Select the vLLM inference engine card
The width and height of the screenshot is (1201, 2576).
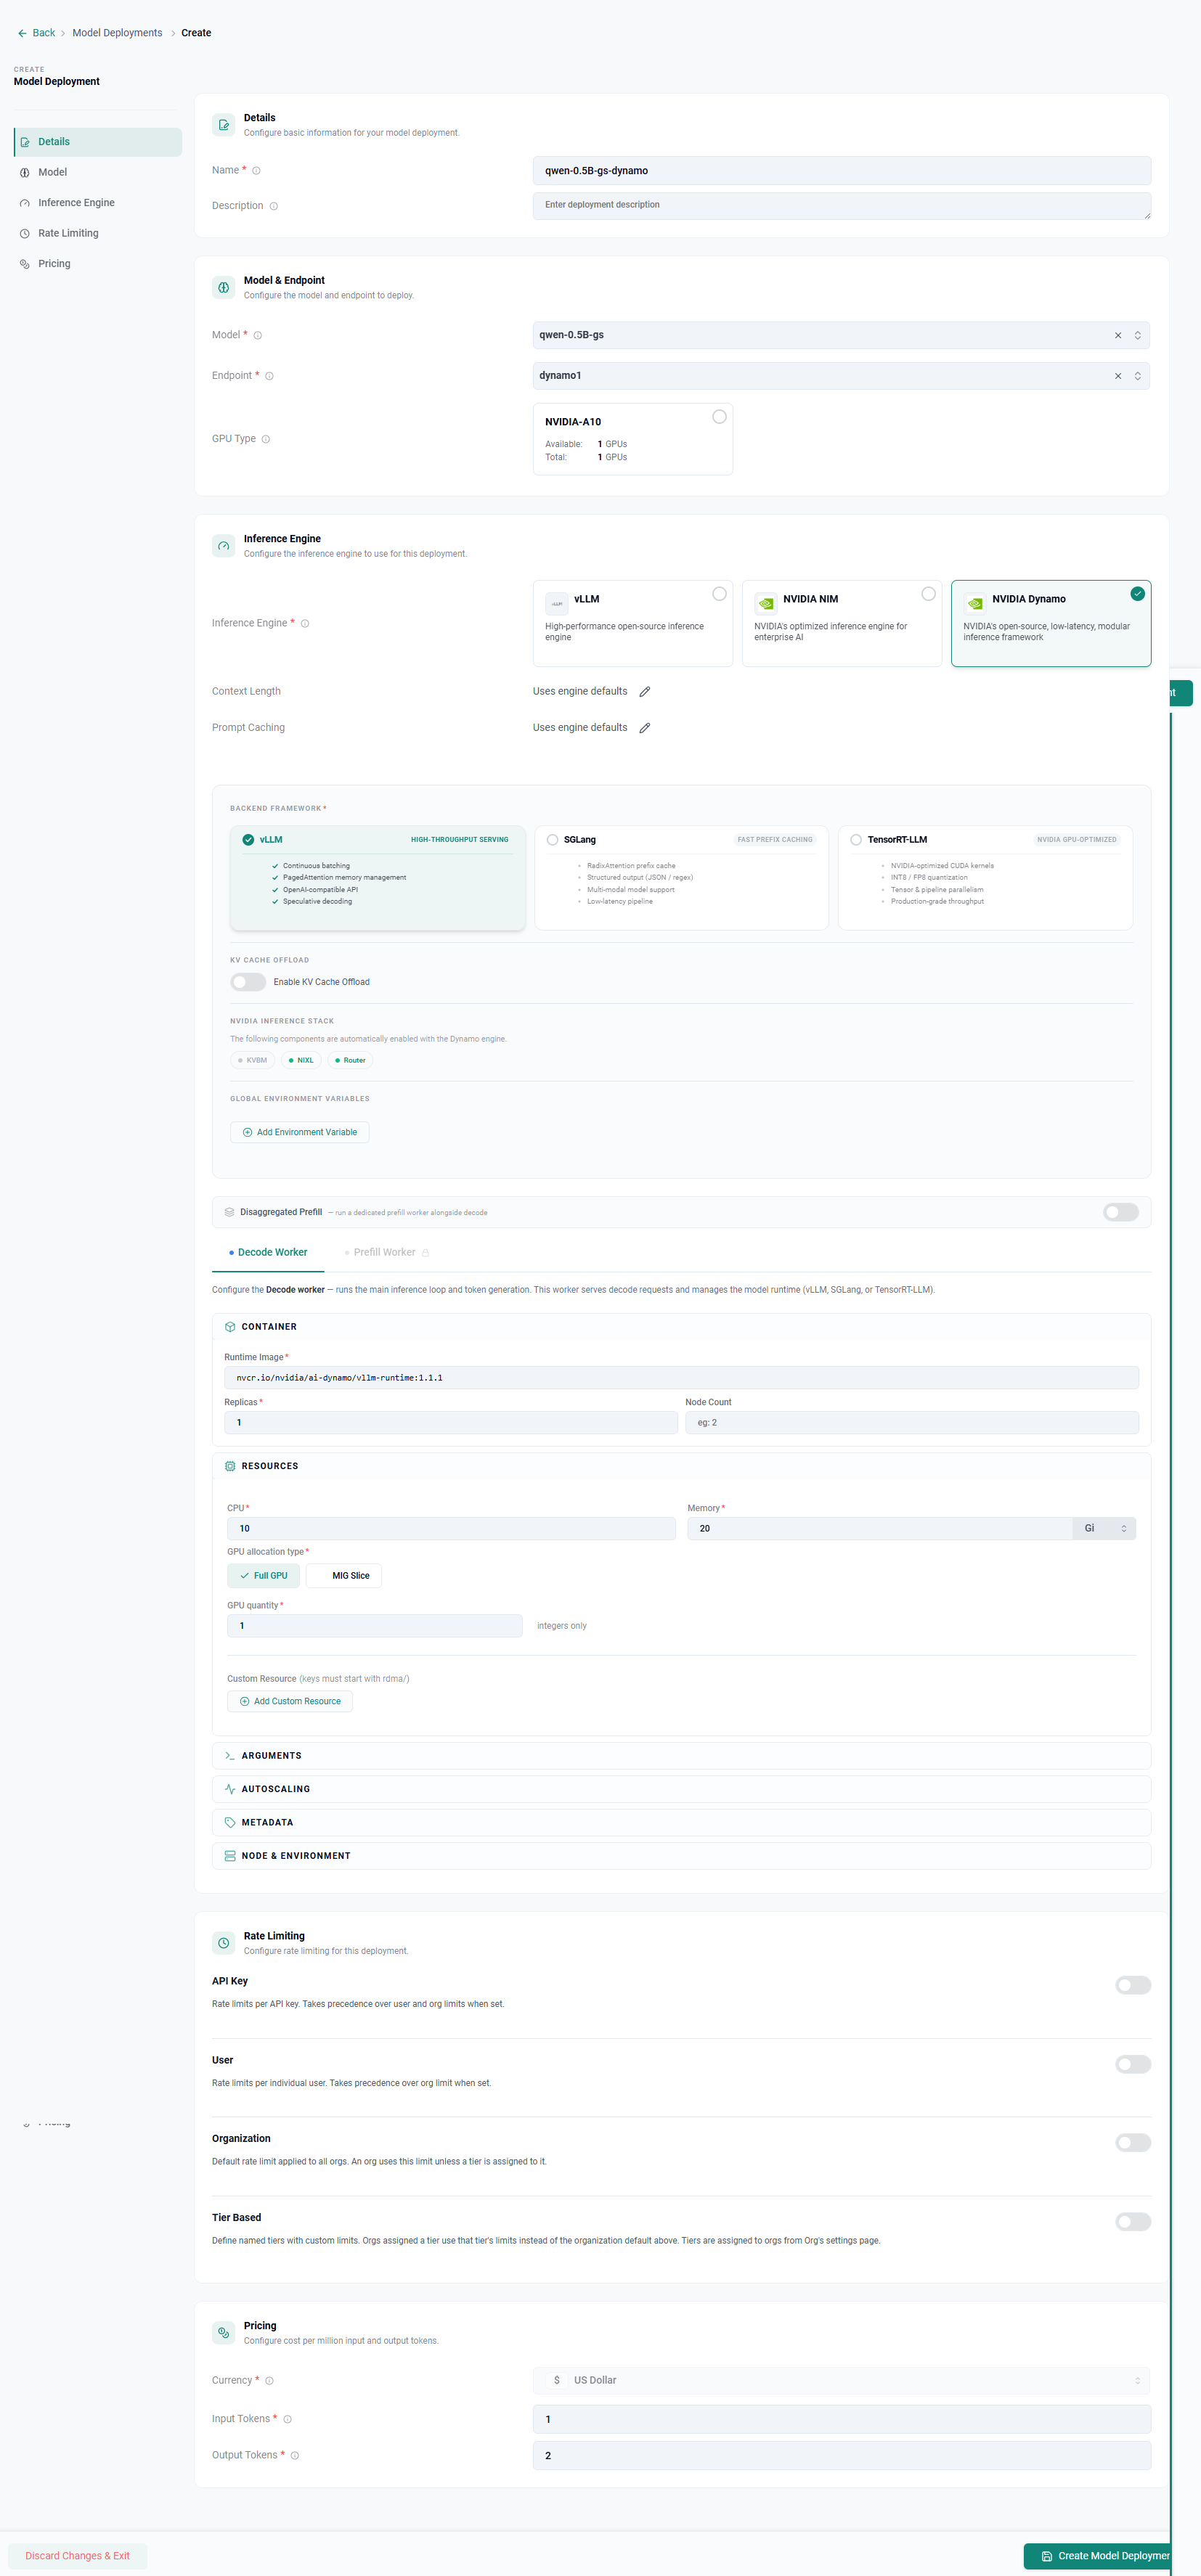tap(632, 623)
